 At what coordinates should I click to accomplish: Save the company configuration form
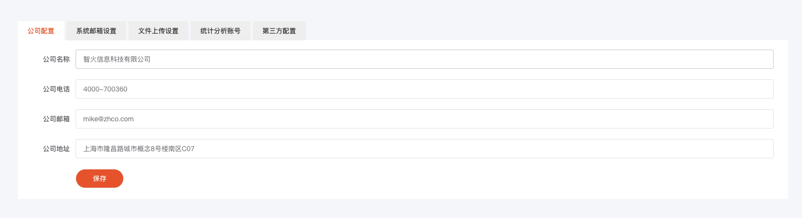100,179
